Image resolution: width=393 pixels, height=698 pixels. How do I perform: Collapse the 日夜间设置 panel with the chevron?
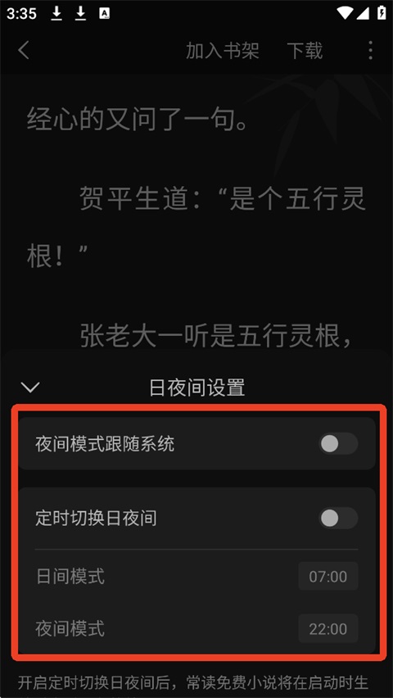(x=30, y=388)
